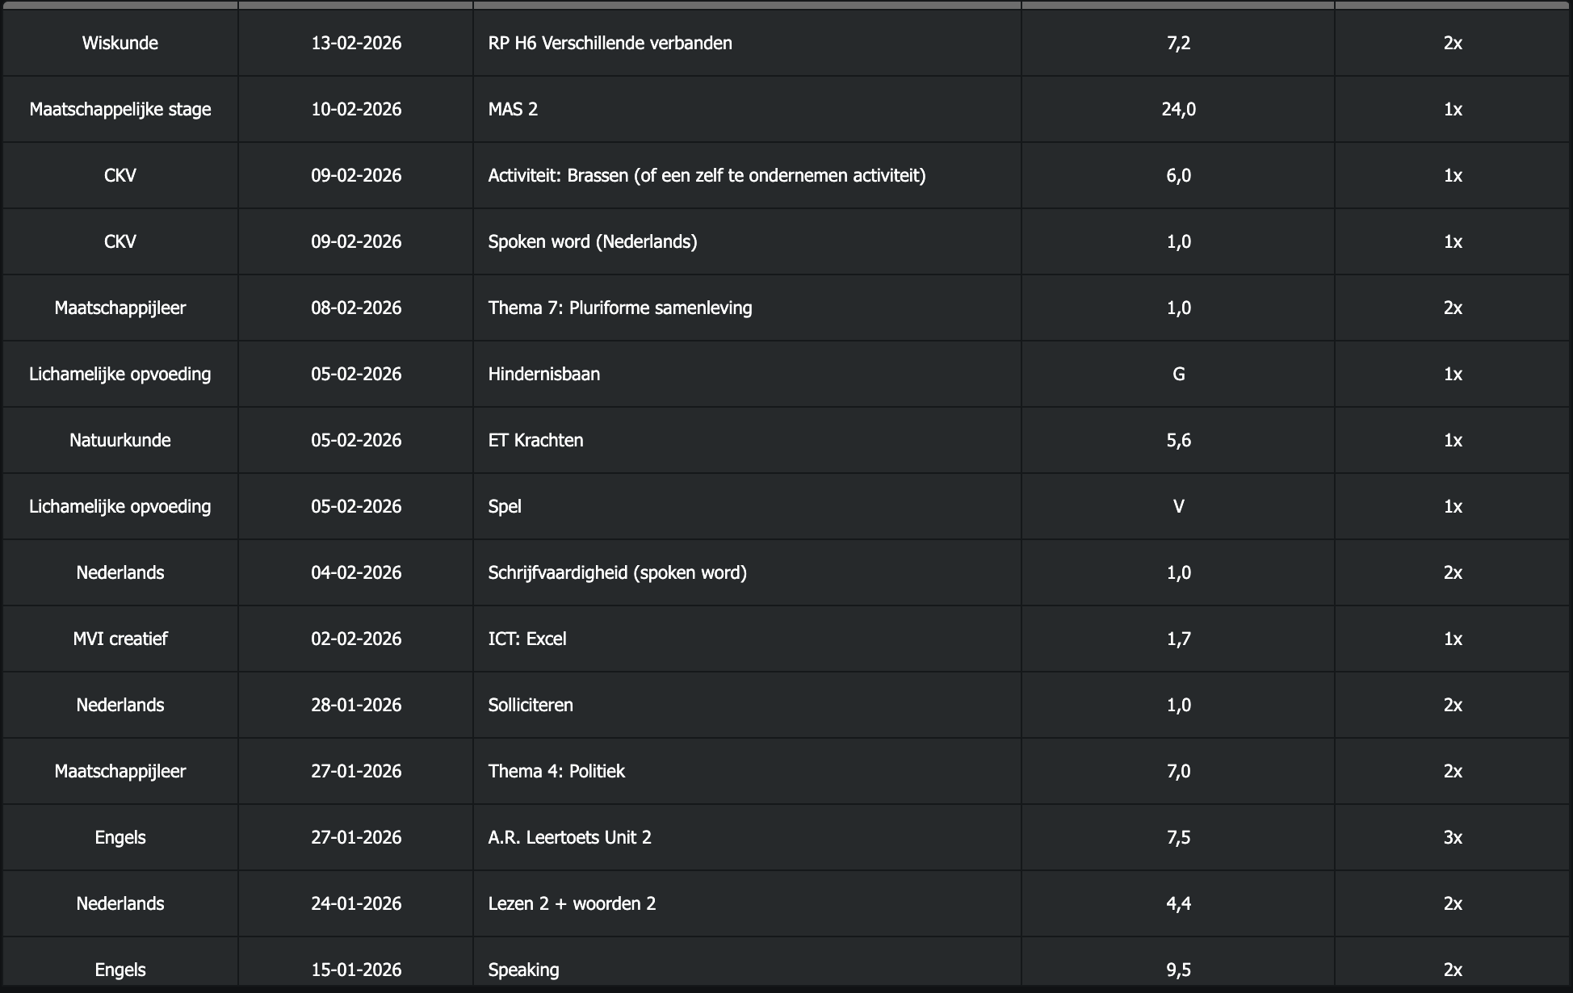Select the 'RP H6 Verschillende verbanden' description

(610, 43)
